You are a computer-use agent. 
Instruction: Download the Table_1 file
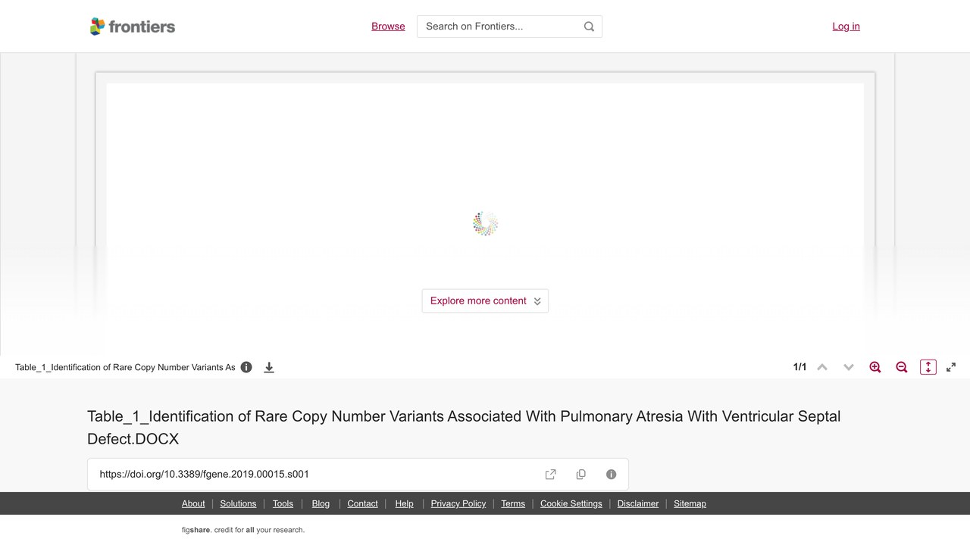[x=269, y=367]
